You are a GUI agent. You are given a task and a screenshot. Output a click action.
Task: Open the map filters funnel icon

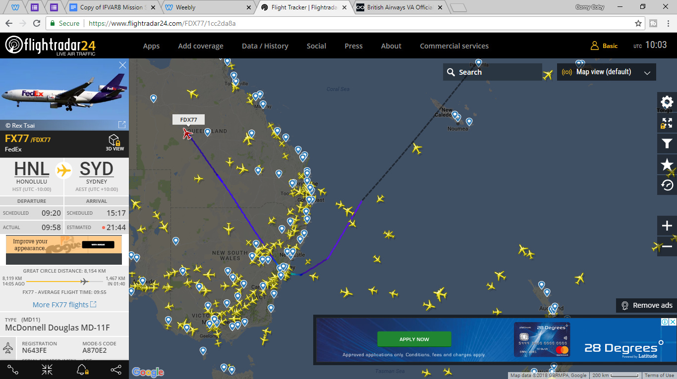[667, 144]
